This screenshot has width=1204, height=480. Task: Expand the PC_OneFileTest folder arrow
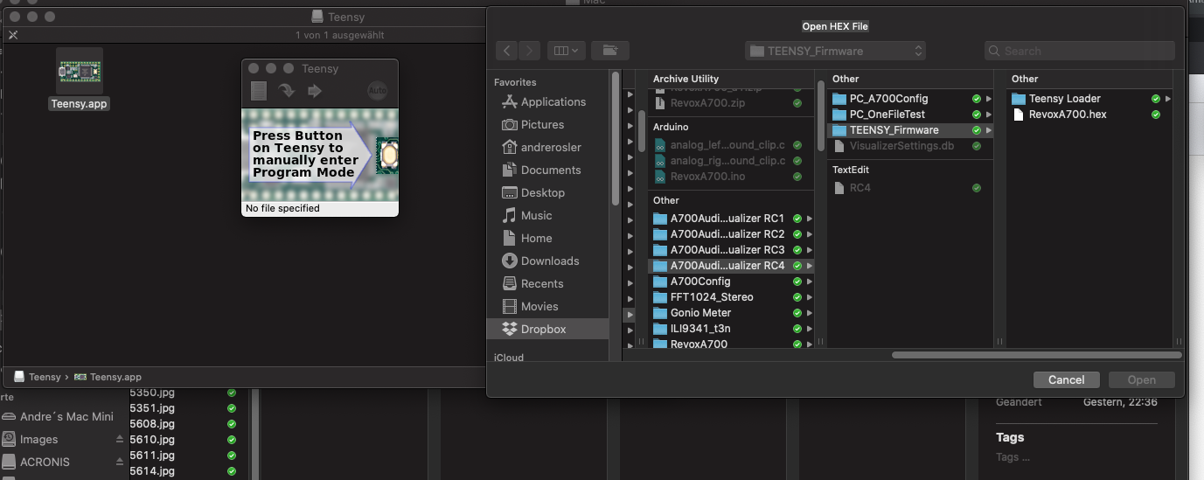988,114
